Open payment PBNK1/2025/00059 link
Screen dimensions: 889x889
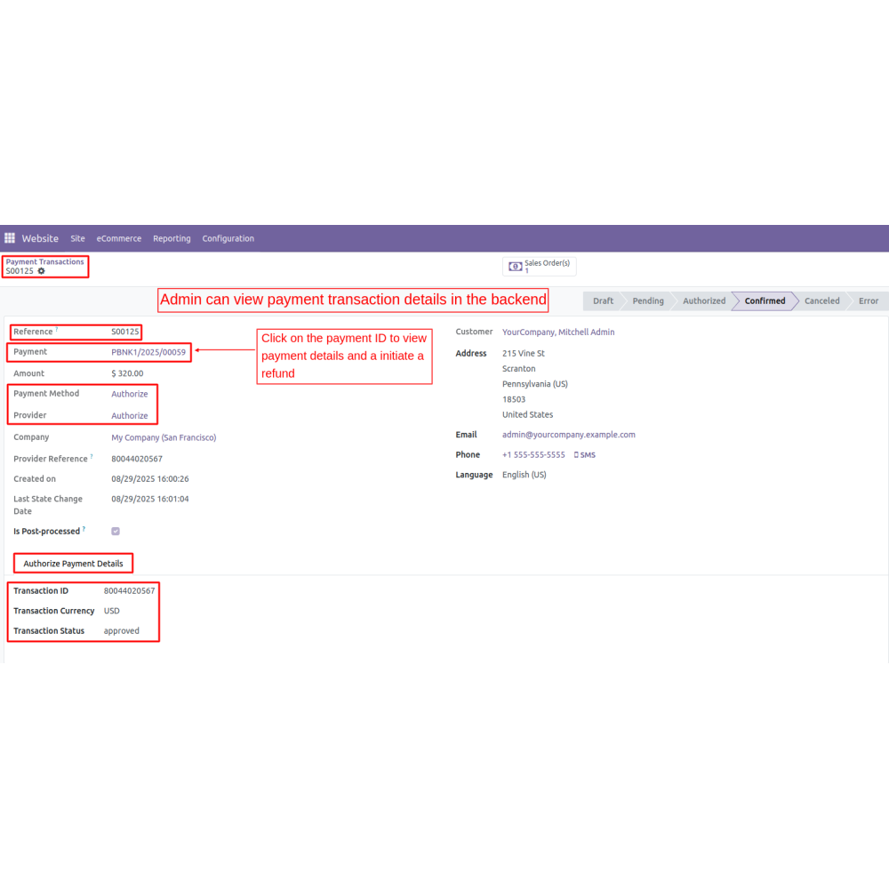click(x=148, y=352)
